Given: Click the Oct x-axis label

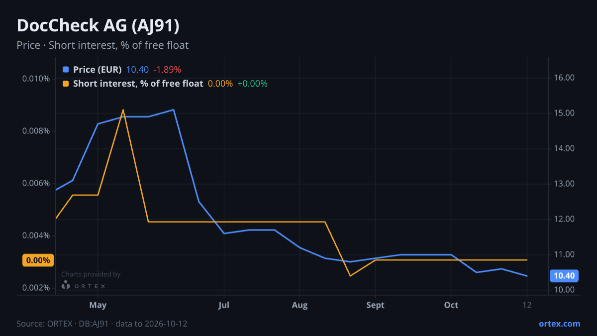Looking at the screenshot, I should point(451,305).
